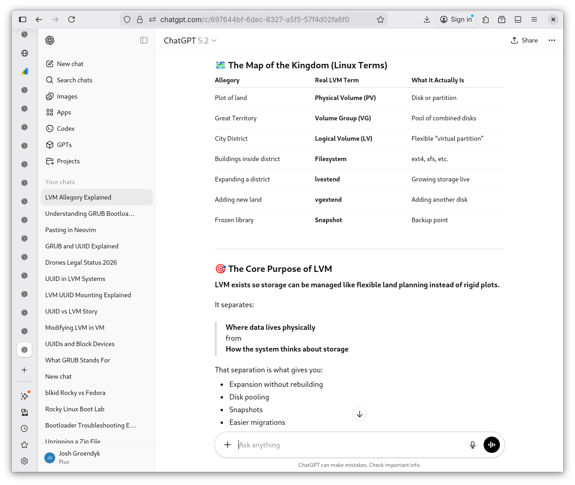Image resolution: width=575 pixels, height=485 pixels.
Task: Start voice mode with the waveform button
Action: (x=491, y=445)
